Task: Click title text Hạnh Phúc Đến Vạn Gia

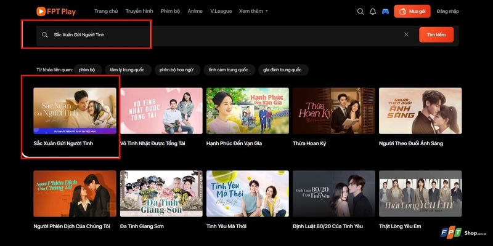Action: [x=234, y=143]
